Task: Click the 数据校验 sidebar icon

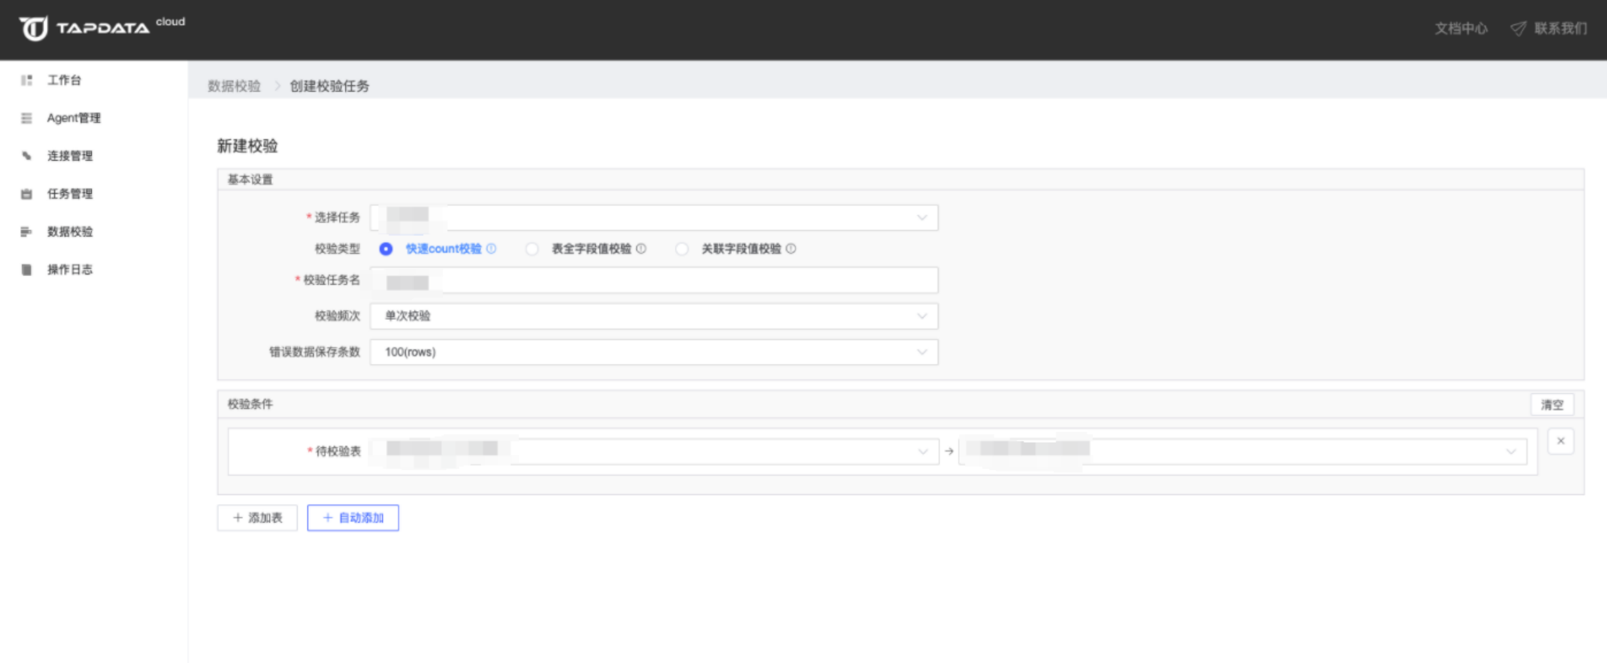Action: [26, 231]
